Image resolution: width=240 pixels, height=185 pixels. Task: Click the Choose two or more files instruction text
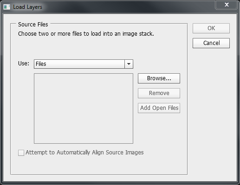[x=86, y=34]
